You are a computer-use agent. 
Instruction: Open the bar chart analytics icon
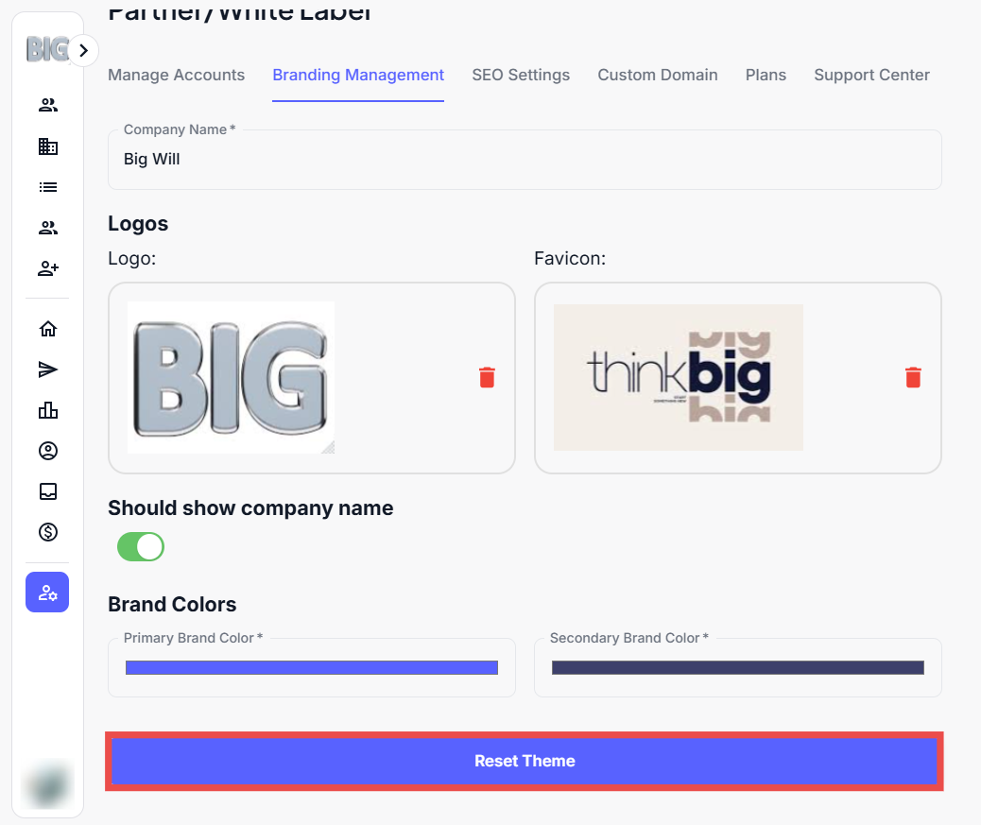pos(48,410)
